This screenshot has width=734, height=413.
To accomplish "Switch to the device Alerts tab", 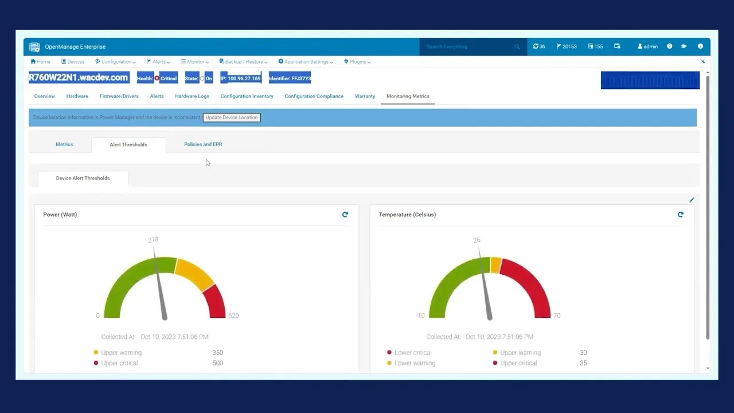I will pos(157,96).
